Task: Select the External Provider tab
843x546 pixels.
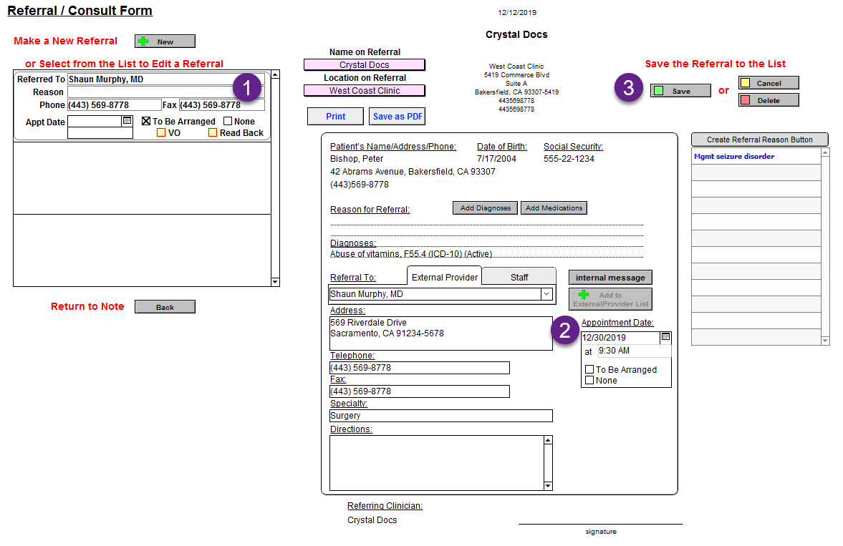Action: pos(444,278)
